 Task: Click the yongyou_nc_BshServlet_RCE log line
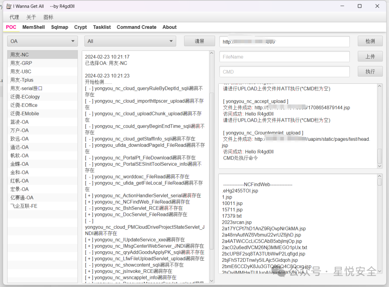coord(134,208)
